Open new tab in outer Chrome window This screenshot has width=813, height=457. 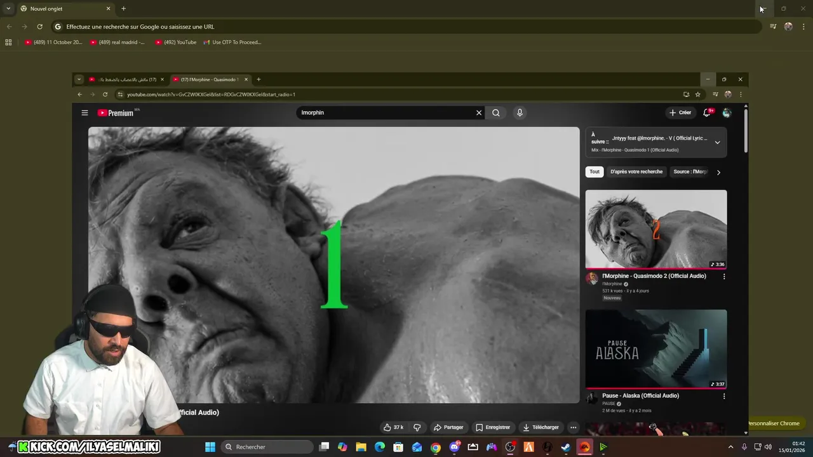coord(123,9)
